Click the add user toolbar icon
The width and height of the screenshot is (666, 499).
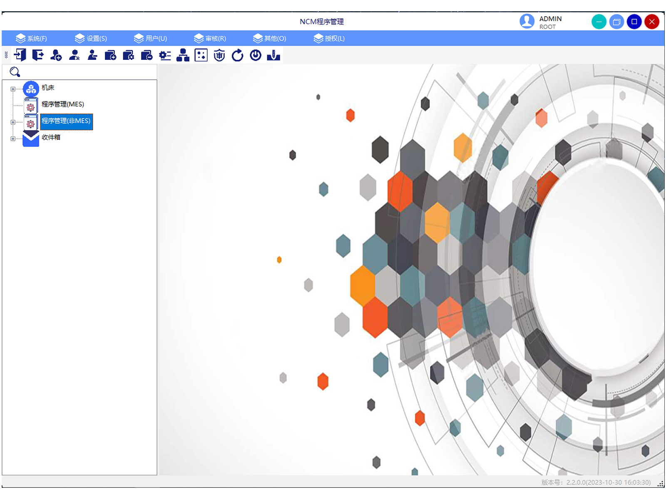(56, 55)
